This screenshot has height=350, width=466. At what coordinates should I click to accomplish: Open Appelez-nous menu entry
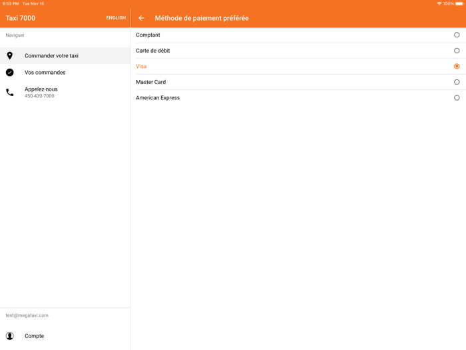(x=65, y=92)
